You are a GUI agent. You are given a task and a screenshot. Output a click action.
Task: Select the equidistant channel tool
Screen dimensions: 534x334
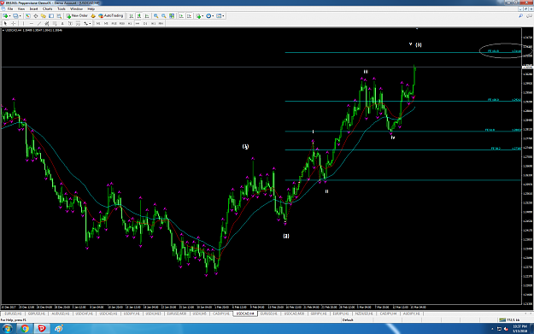47,24
